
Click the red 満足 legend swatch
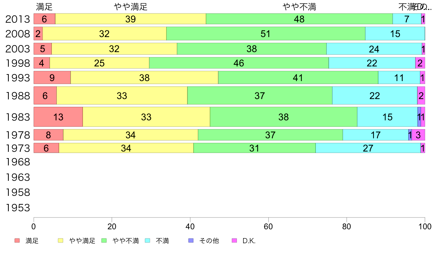pos(17,241)
